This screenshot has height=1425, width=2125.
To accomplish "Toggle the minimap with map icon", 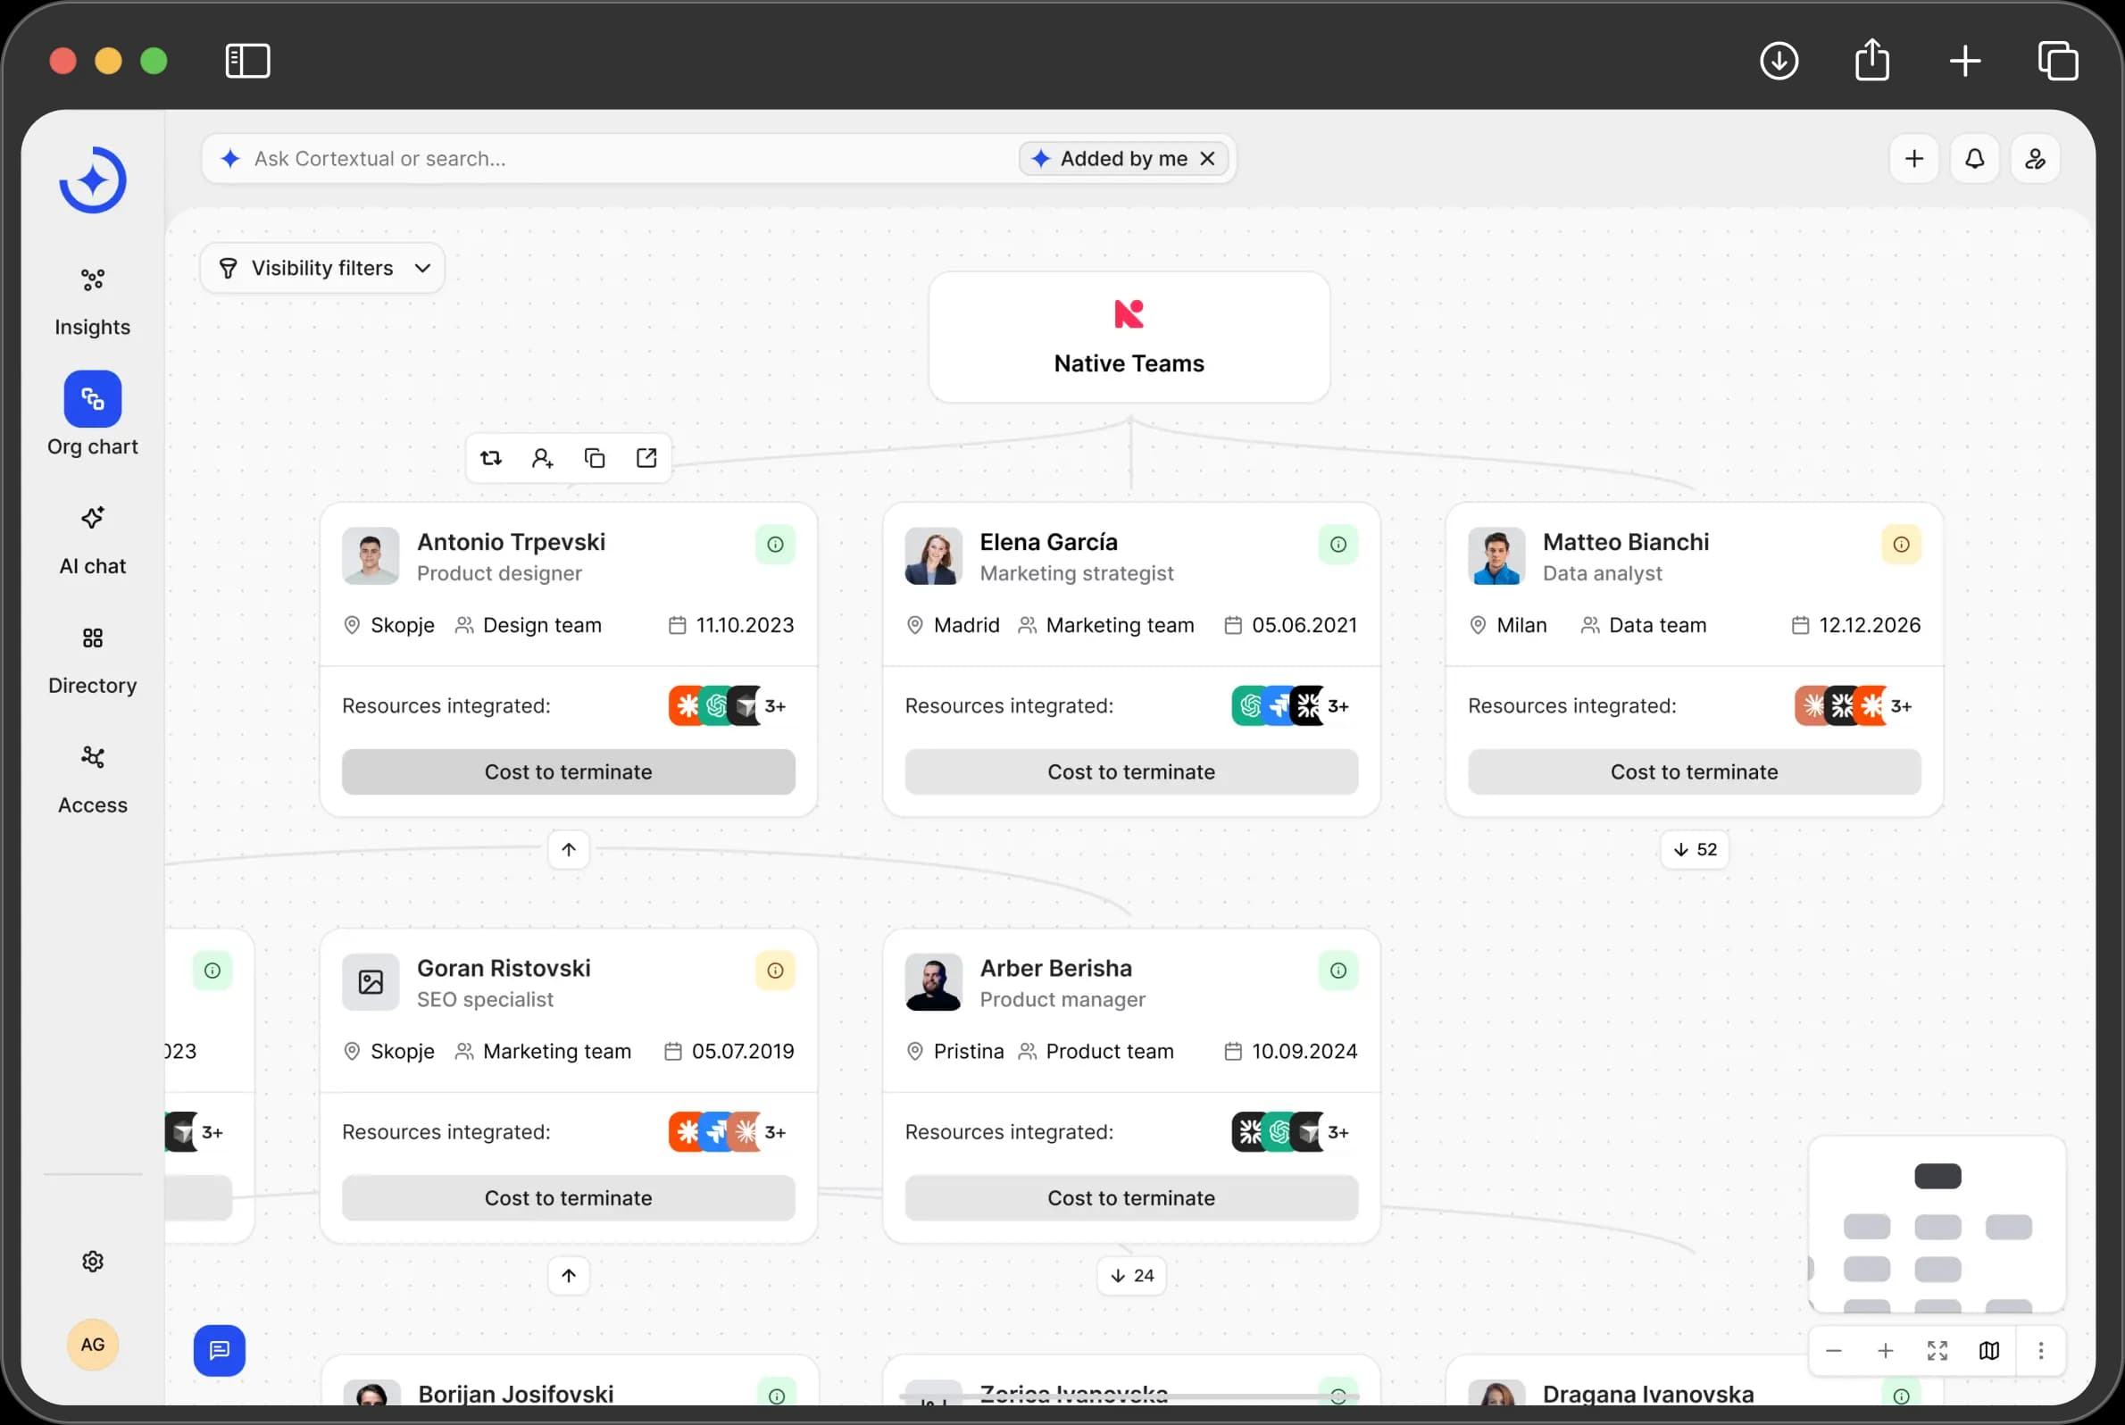I will (x=1988, y=1352).
